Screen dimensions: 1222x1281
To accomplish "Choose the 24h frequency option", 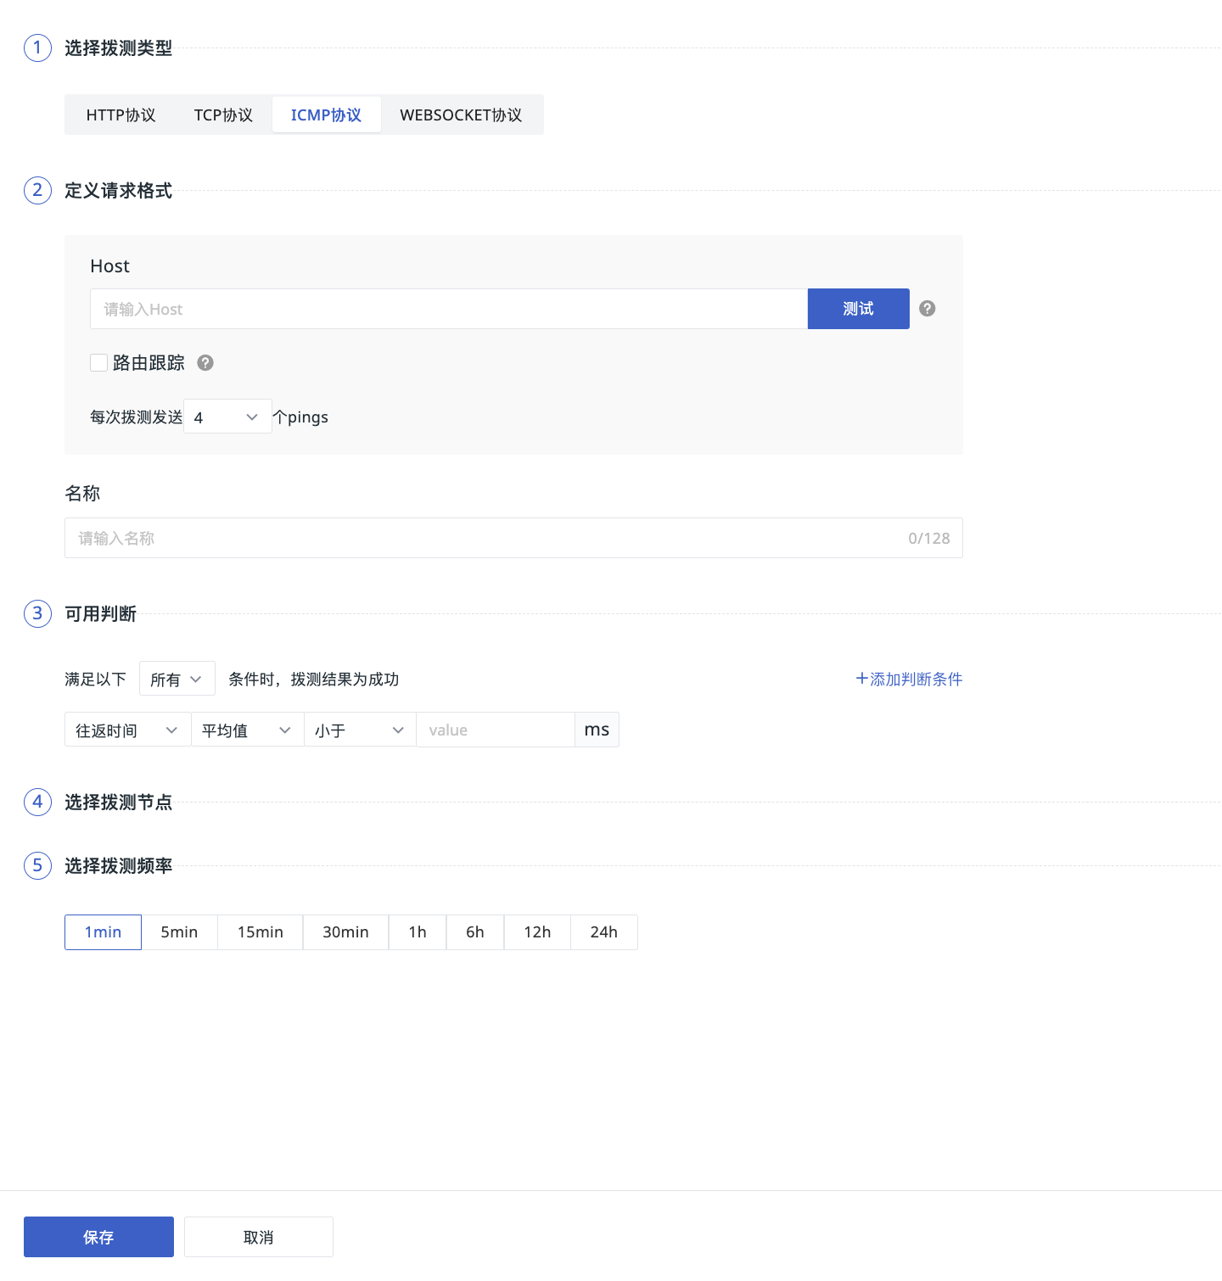I will click(x=603, y=932).
